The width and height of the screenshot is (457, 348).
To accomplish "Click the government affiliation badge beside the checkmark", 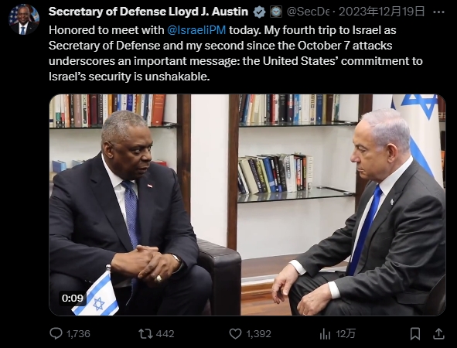I will (x=275, y=12).
